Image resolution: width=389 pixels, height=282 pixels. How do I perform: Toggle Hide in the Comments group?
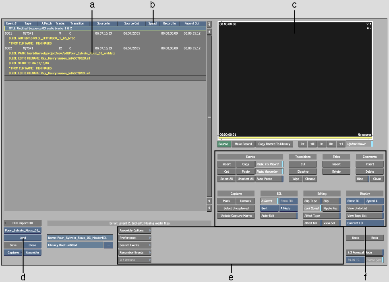[x=362, y=179]
